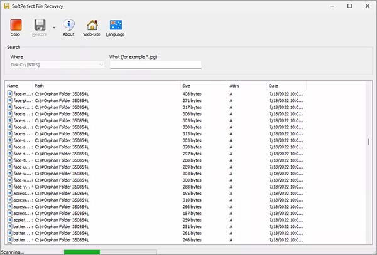This screenshot has height=255, width=377.
Task: Select the file icon in the 313 bytes row
Action: tap(10, 133)
